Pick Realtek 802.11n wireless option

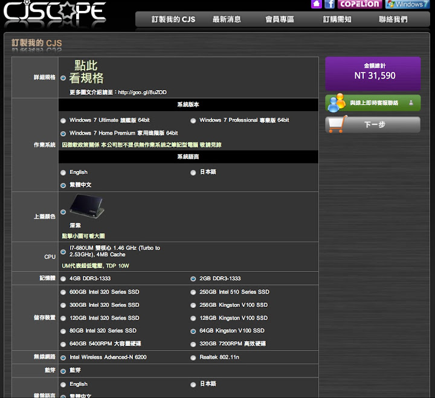pos(193,358)
